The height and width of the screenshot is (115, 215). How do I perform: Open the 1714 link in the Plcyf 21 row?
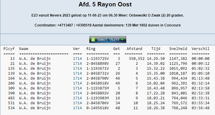[77, 64]
